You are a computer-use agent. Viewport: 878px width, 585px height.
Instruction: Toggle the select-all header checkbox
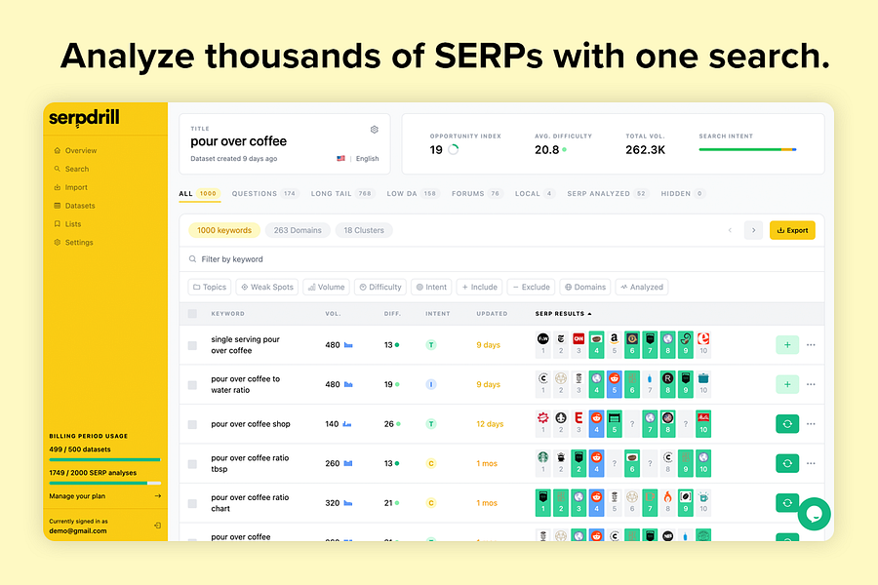coord(192,314)
